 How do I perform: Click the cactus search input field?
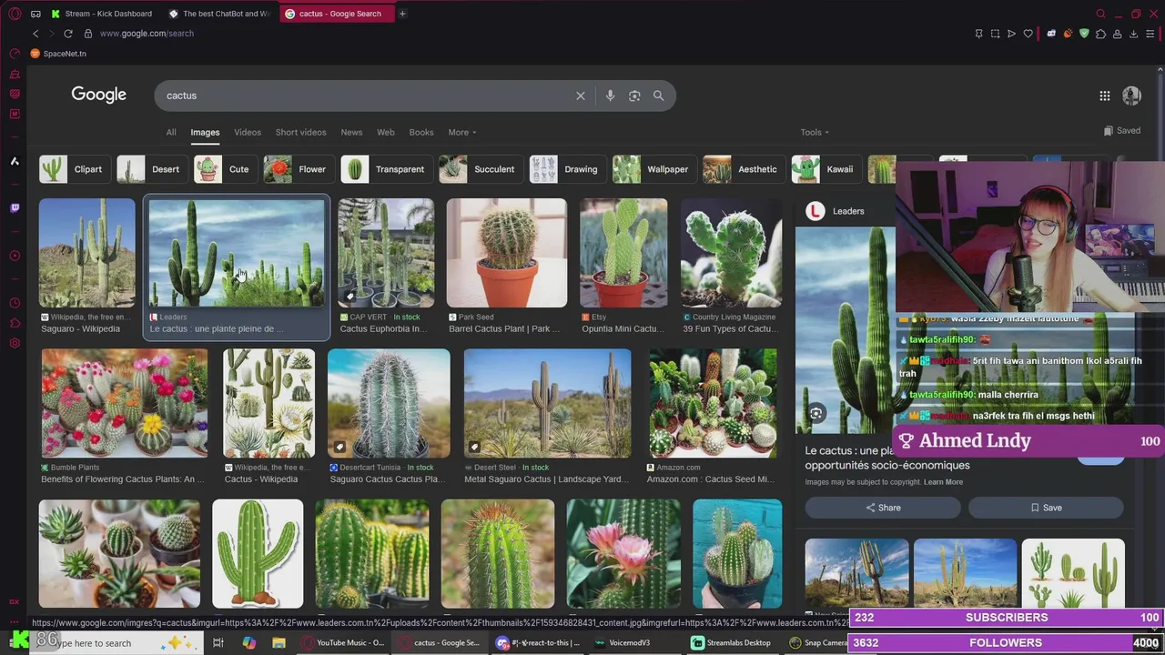[364, 96]
